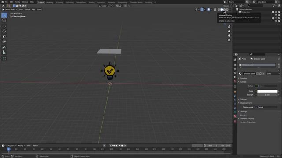The height and width of the screenshot is (158, 282).
Task: Switch to the Modeling workspace tab
Action: [50, 2]
